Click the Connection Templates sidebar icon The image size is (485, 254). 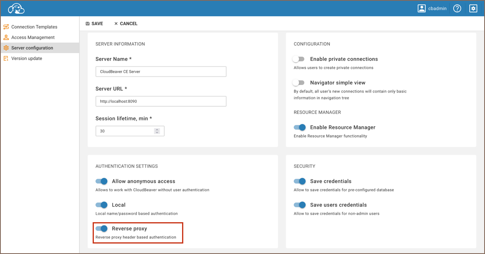tap(6, 27)
